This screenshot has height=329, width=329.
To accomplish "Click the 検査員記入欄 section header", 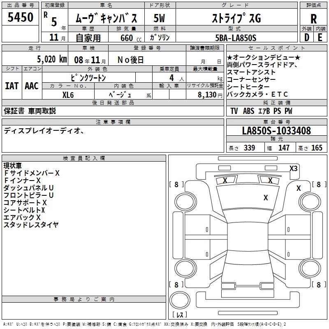I will pos(84,158).
